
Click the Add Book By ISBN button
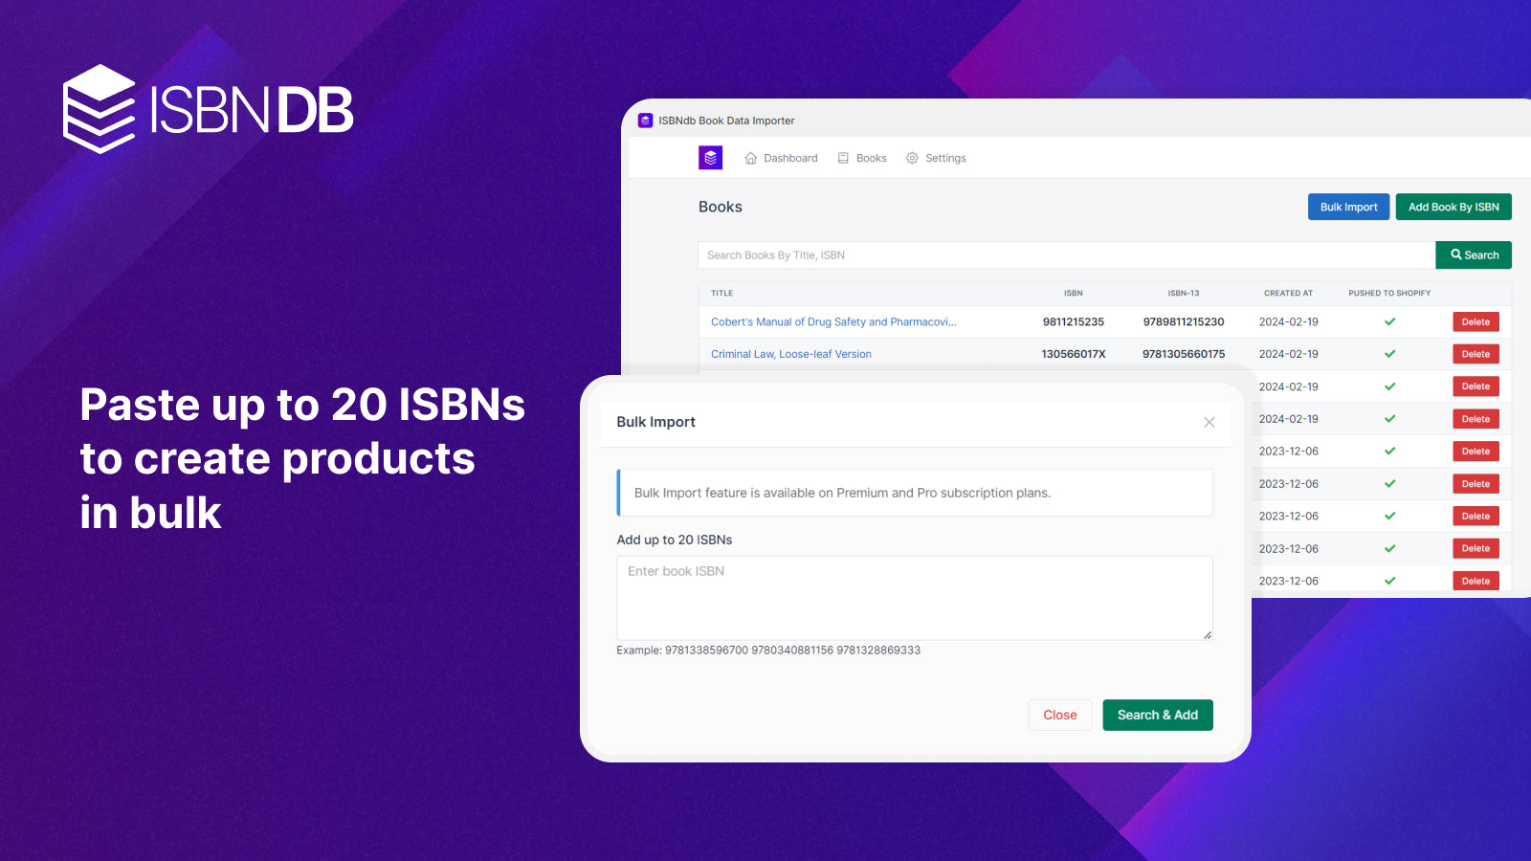[x=1453, y=207]
